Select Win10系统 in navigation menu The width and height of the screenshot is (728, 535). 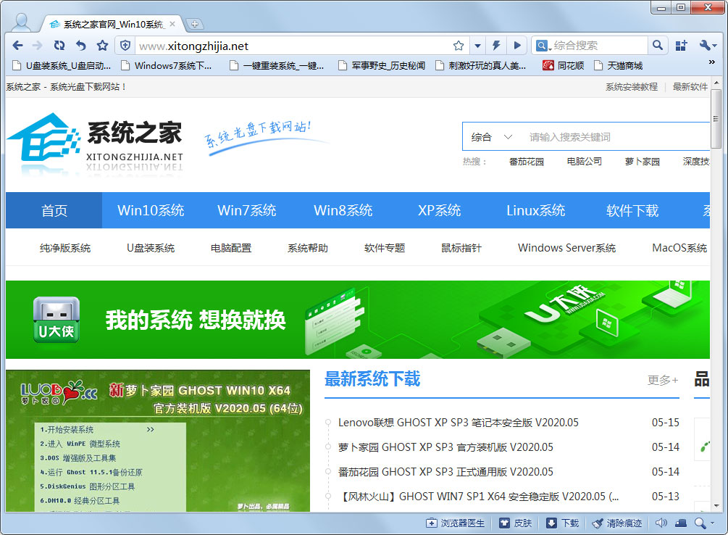click(x=151, y=210)
